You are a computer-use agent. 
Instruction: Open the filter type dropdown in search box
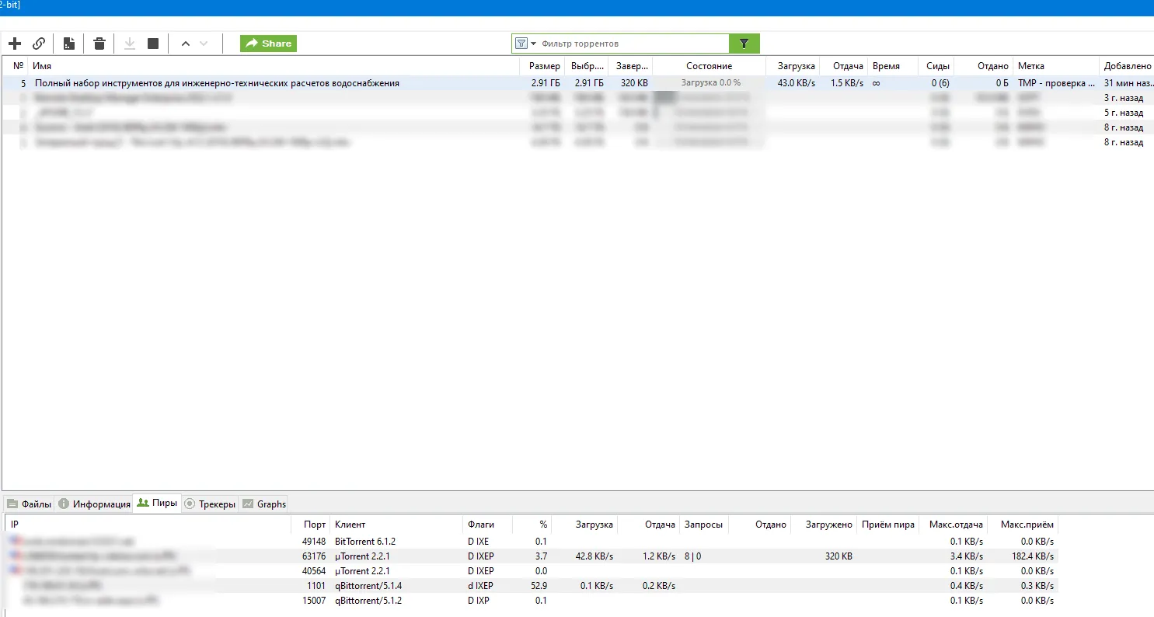(525, 44)
